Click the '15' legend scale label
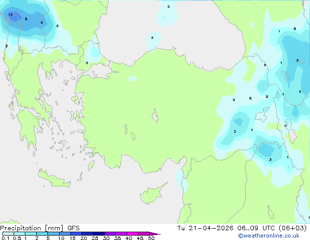310x240 pixels. pyautogui.click(x=72, y=238)
